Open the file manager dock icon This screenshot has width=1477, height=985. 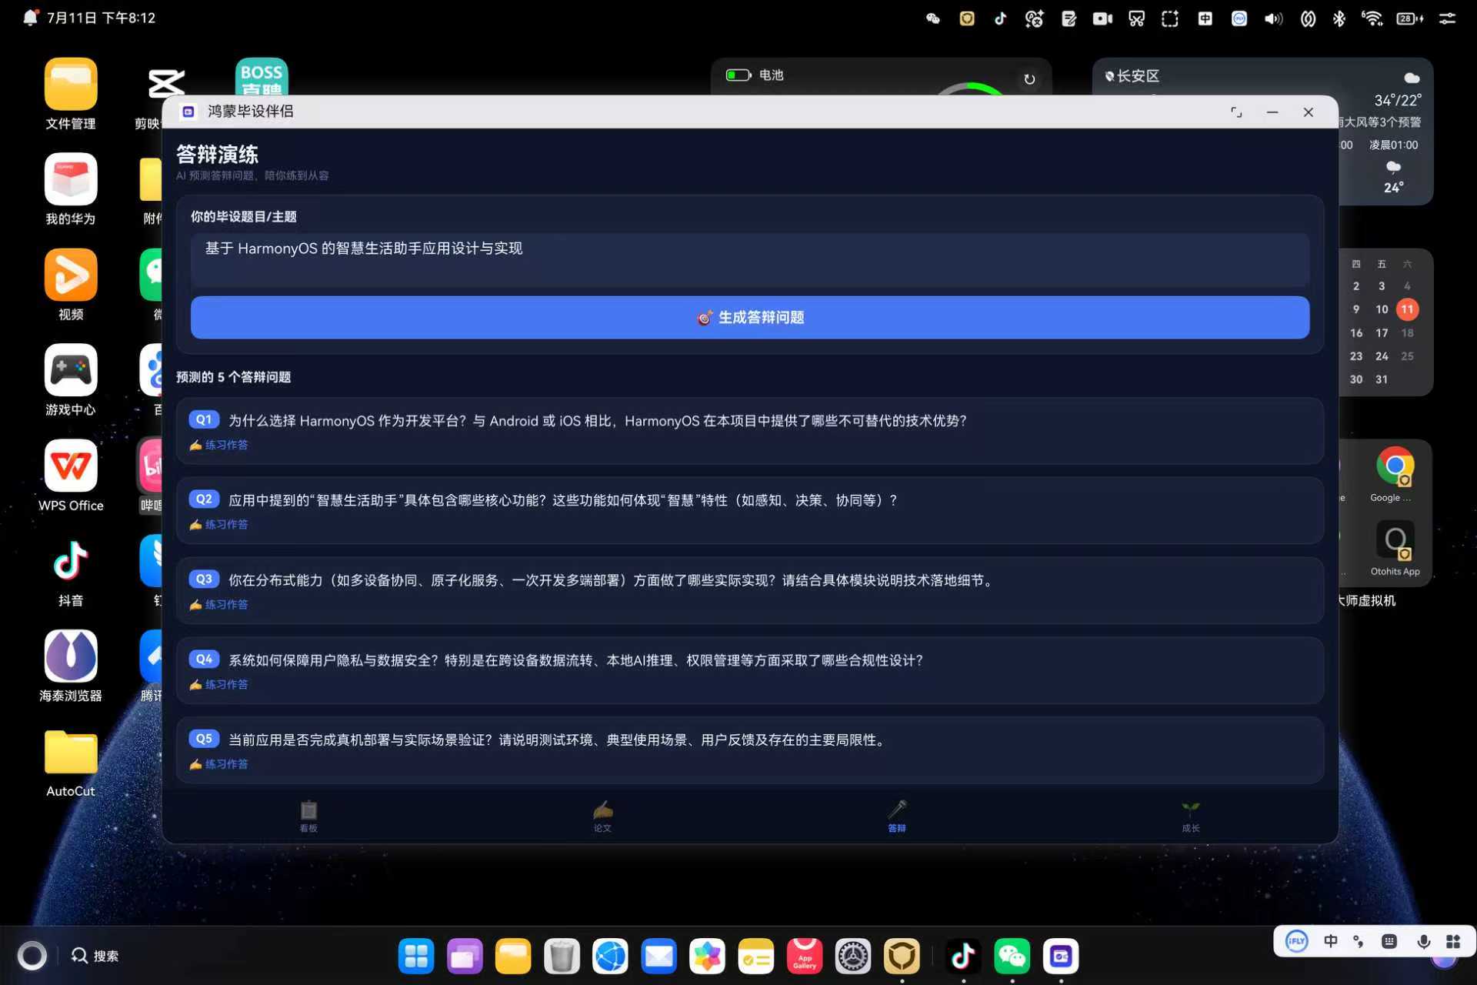(513, 957)
